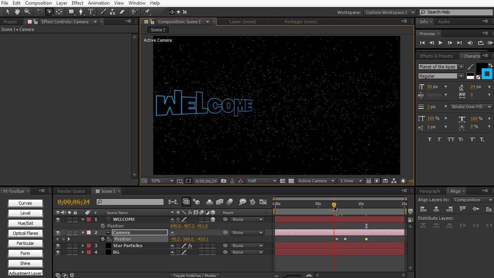The image size is (494, 278).
Task: Toggle WELCOME position stopwatch
Action: pos(103,226)
